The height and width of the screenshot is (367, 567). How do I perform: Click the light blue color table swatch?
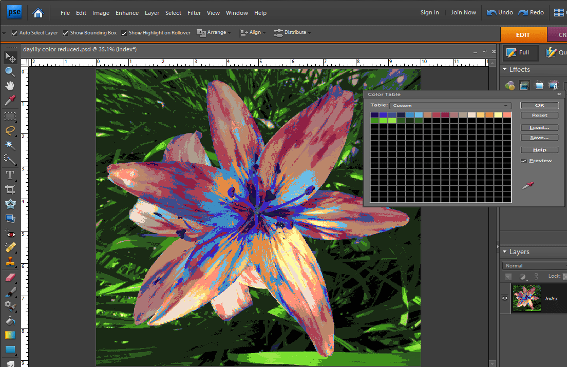coord(419,115)
